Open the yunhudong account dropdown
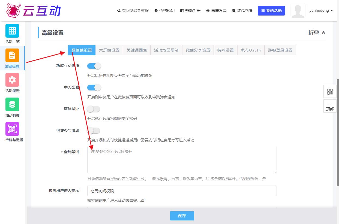The image size is (339, 224). coord(321,11)
